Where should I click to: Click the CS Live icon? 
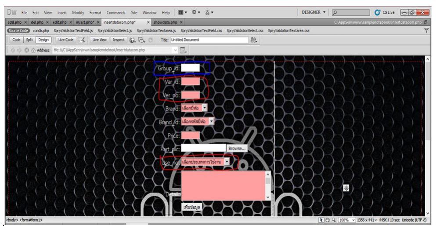(378, 12)
